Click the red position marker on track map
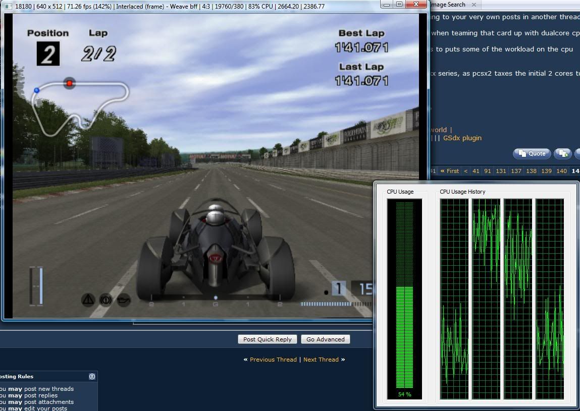This screenshot has width=580, height=411. 70,83
